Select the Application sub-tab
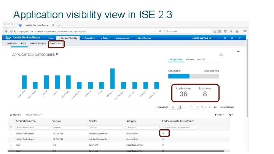274x154 pixels. point(55,43)
